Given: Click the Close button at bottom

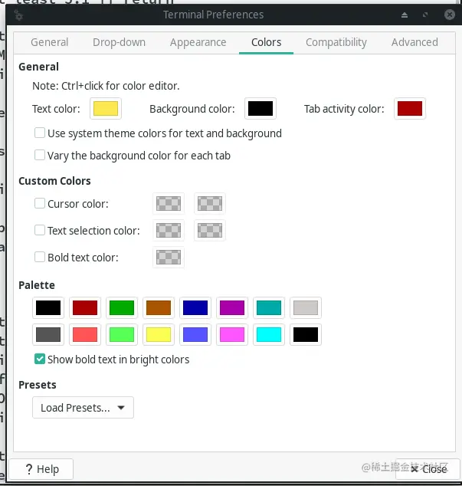Looking at the screenshot, I should point(428,469).
